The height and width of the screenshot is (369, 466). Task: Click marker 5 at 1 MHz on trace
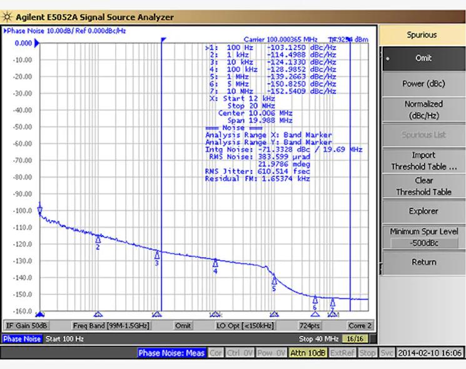pyautogui.click(x=273, y=280)
